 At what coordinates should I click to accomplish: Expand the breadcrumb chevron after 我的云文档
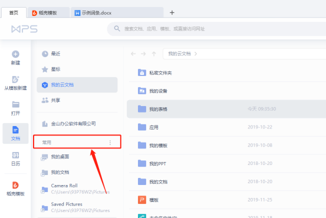[196, 54]
